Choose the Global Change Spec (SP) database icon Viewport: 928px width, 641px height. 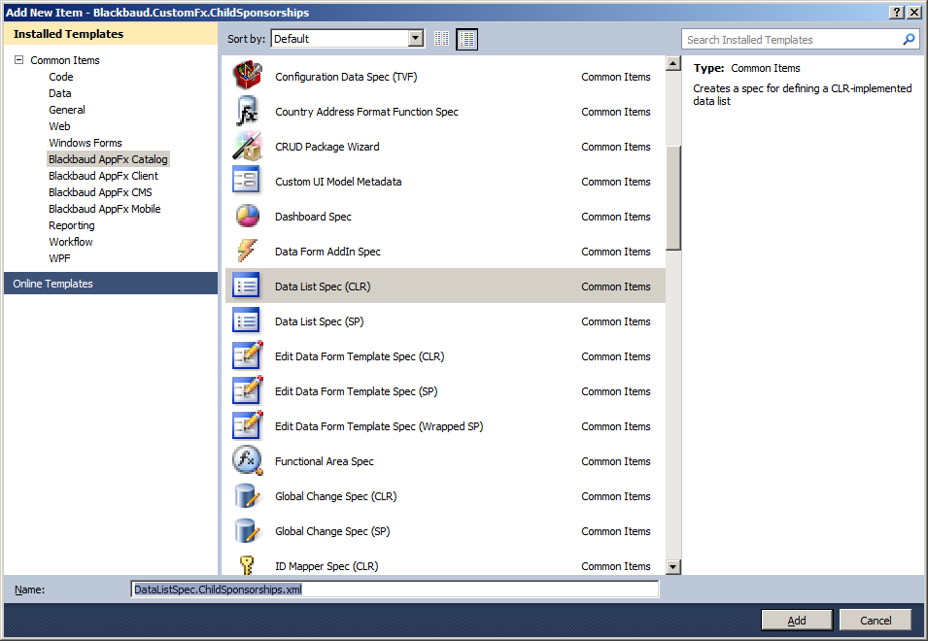(x=248, y=530)
